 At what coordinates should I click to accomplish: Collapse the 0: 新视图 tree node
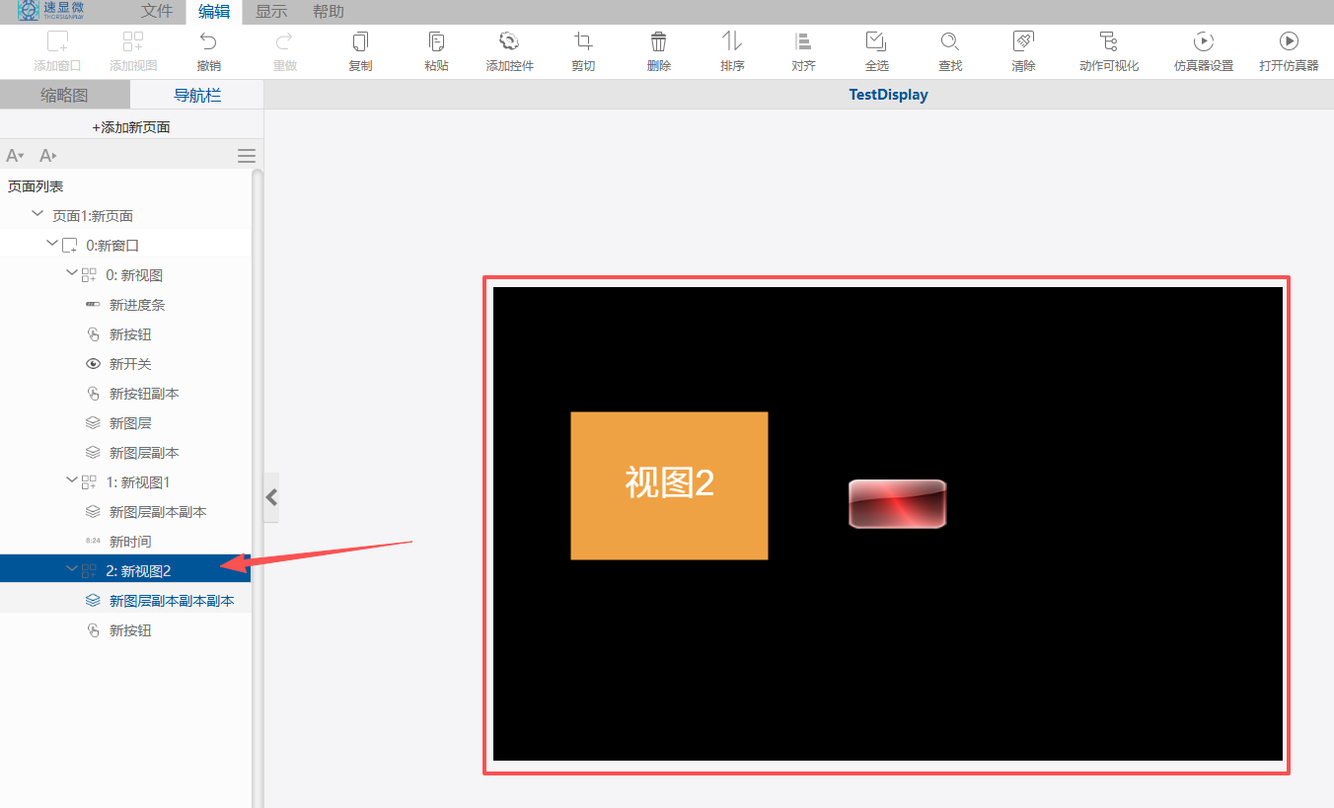click(71, 273)
